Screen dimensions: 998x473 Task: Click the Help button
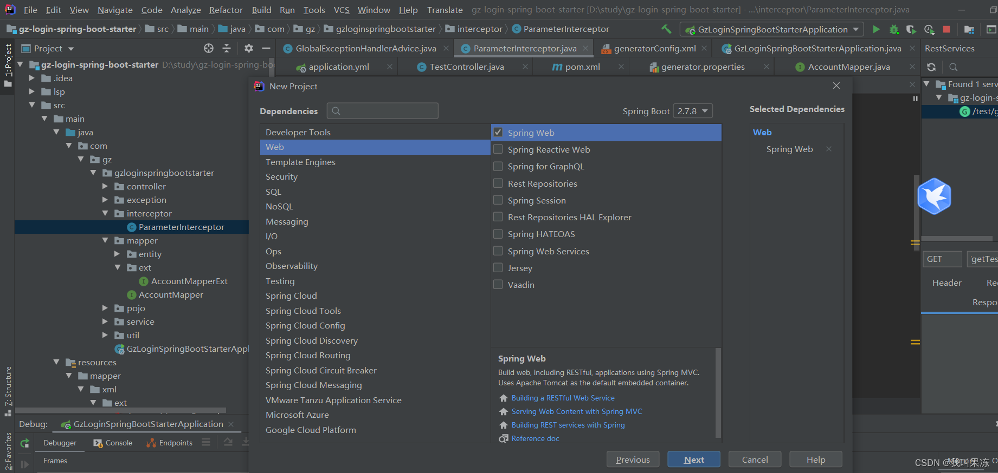click(816, 459)
